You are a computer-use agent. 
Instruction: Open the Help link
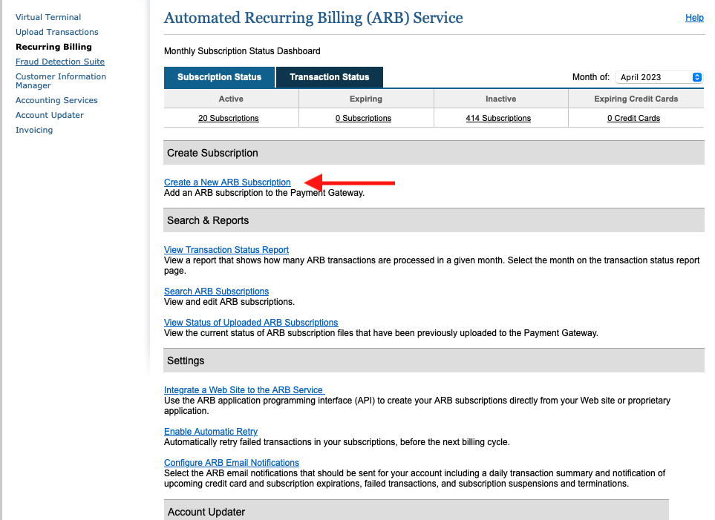pyautogui.click(x=693, y=18)
